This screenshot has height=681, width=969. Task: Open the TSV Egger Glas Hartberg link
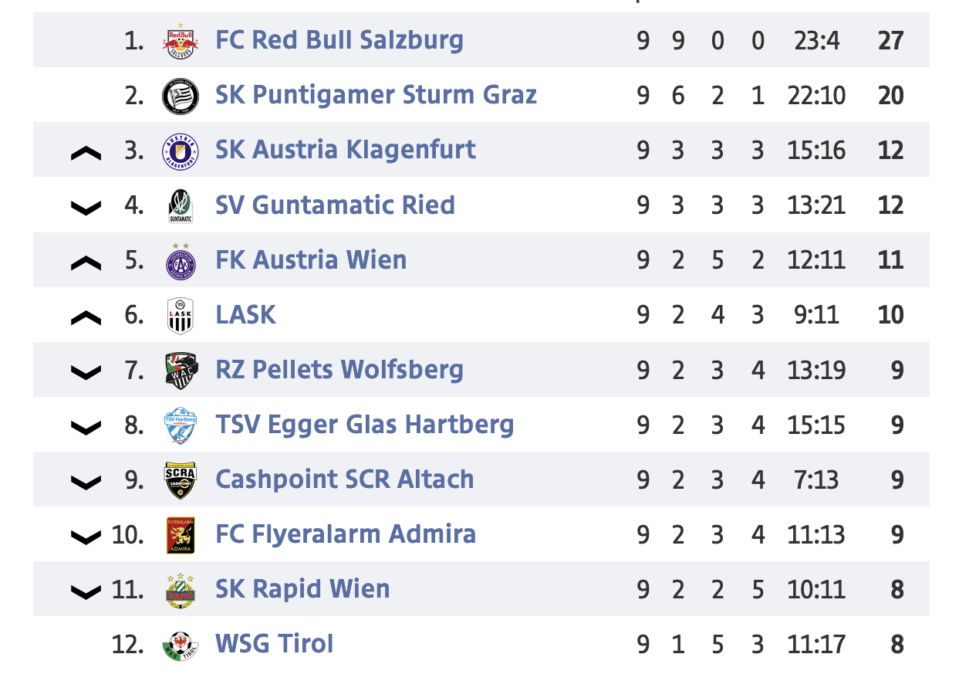(x=364, y=425)
